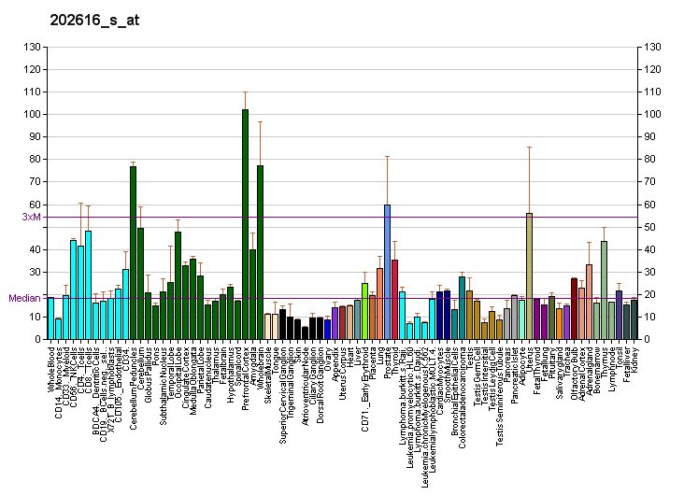Click the SkeletalMuscle axis label

pyautogui.click(x=267, y=375)
